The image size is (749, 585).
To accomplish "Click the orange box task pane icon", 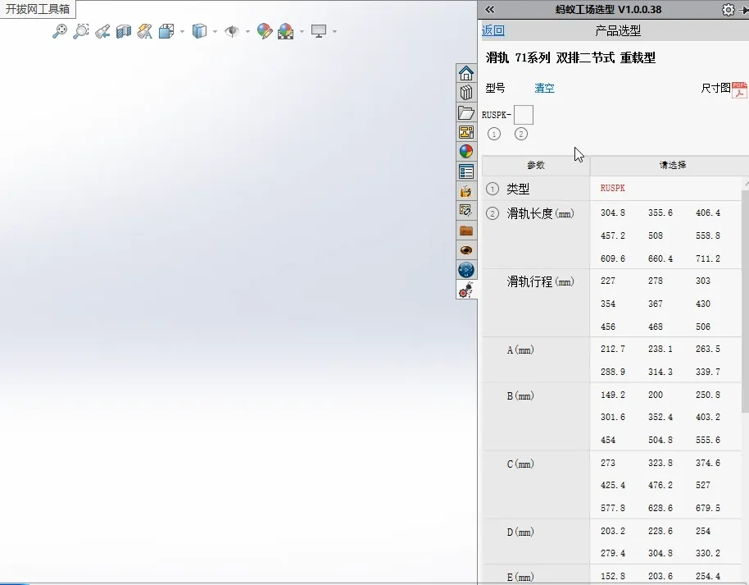I will click(466, 231).
